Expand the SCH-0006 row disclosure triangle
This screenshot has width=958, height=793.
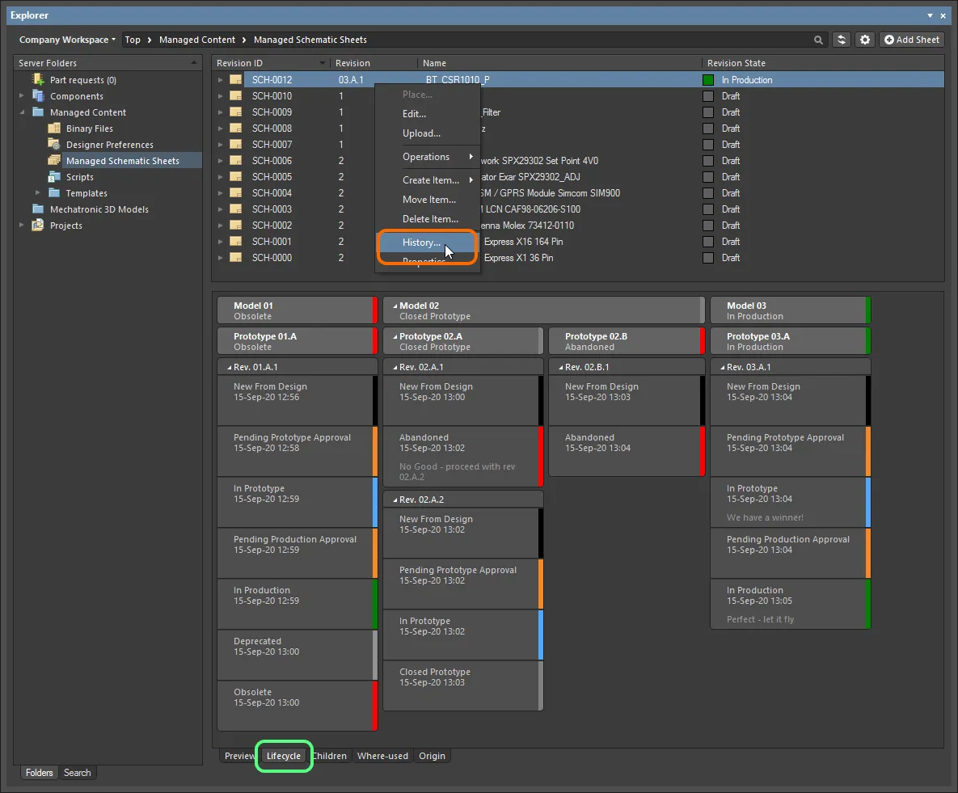[x=220, y=160]
